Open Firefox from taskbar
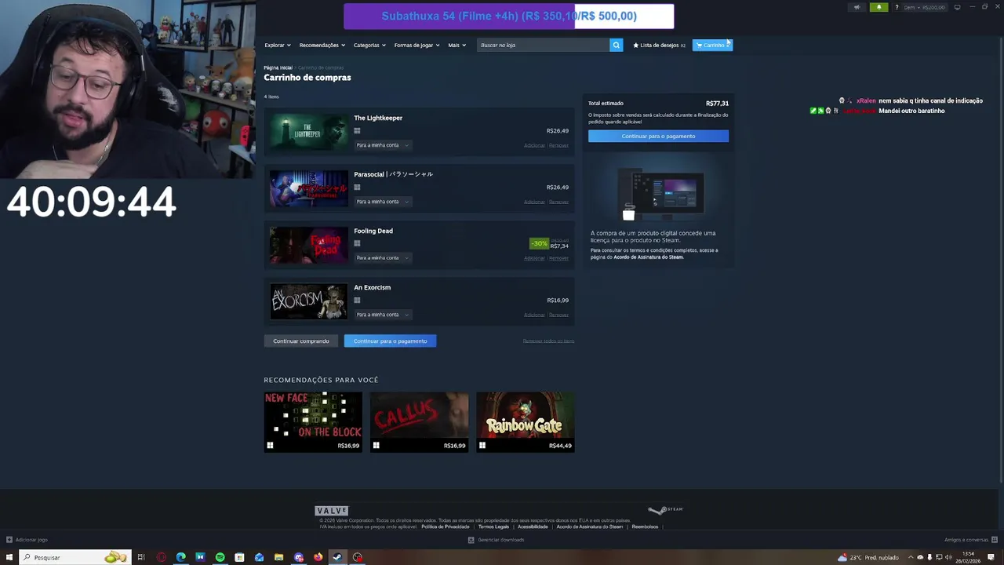The image size is (1004, 565). click(x=318, y=557)
